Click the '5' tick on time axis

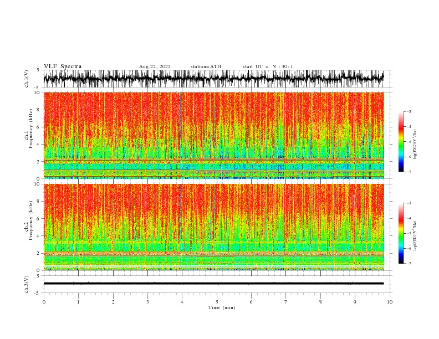tap(217, 302)
